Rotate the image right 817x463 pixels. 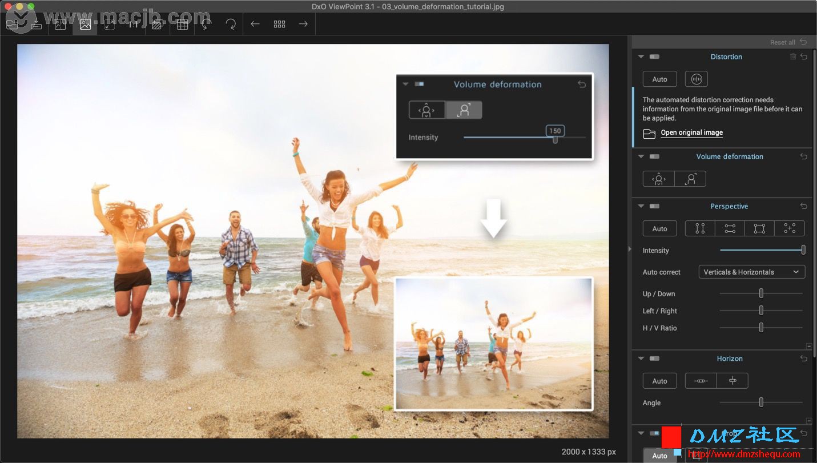[231, 24]
